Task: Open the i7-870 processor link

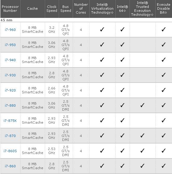Action: coord(10,136)
